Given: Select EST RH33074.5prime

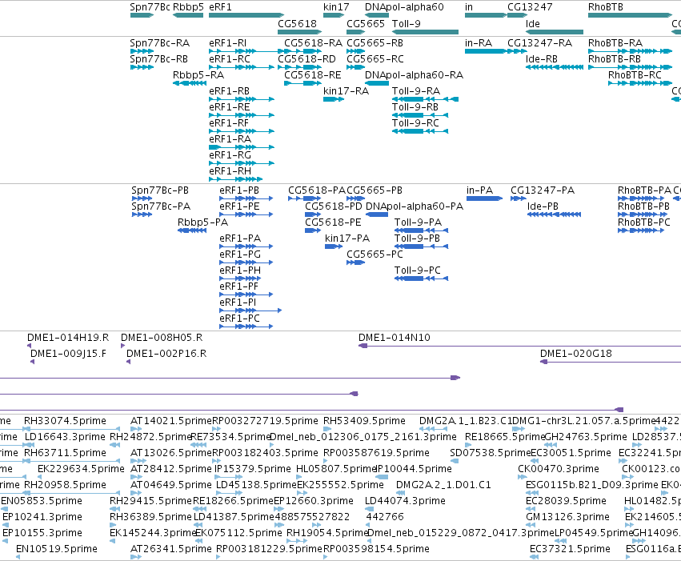Looking at the screenshot, I should (65, 421).
